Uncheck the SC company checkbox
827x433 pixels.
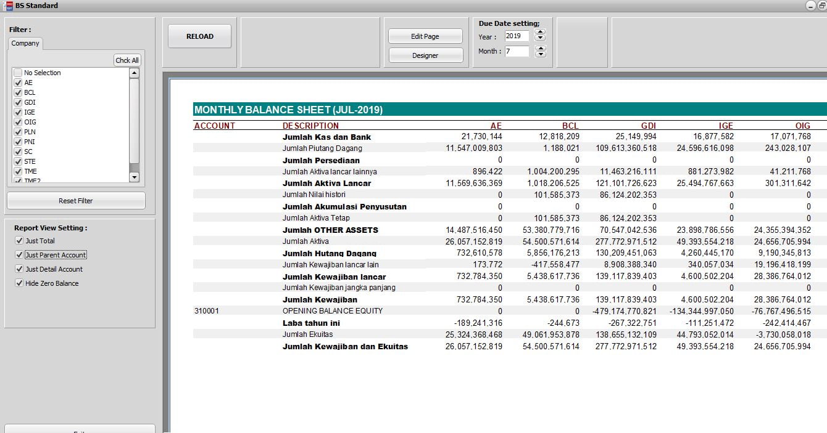coord(18,152)
